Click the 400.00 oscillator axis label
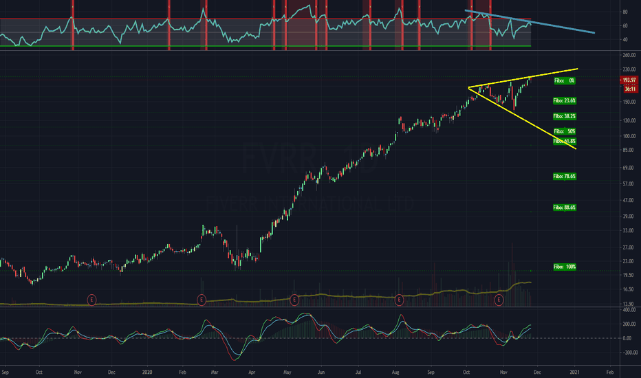 629,310
